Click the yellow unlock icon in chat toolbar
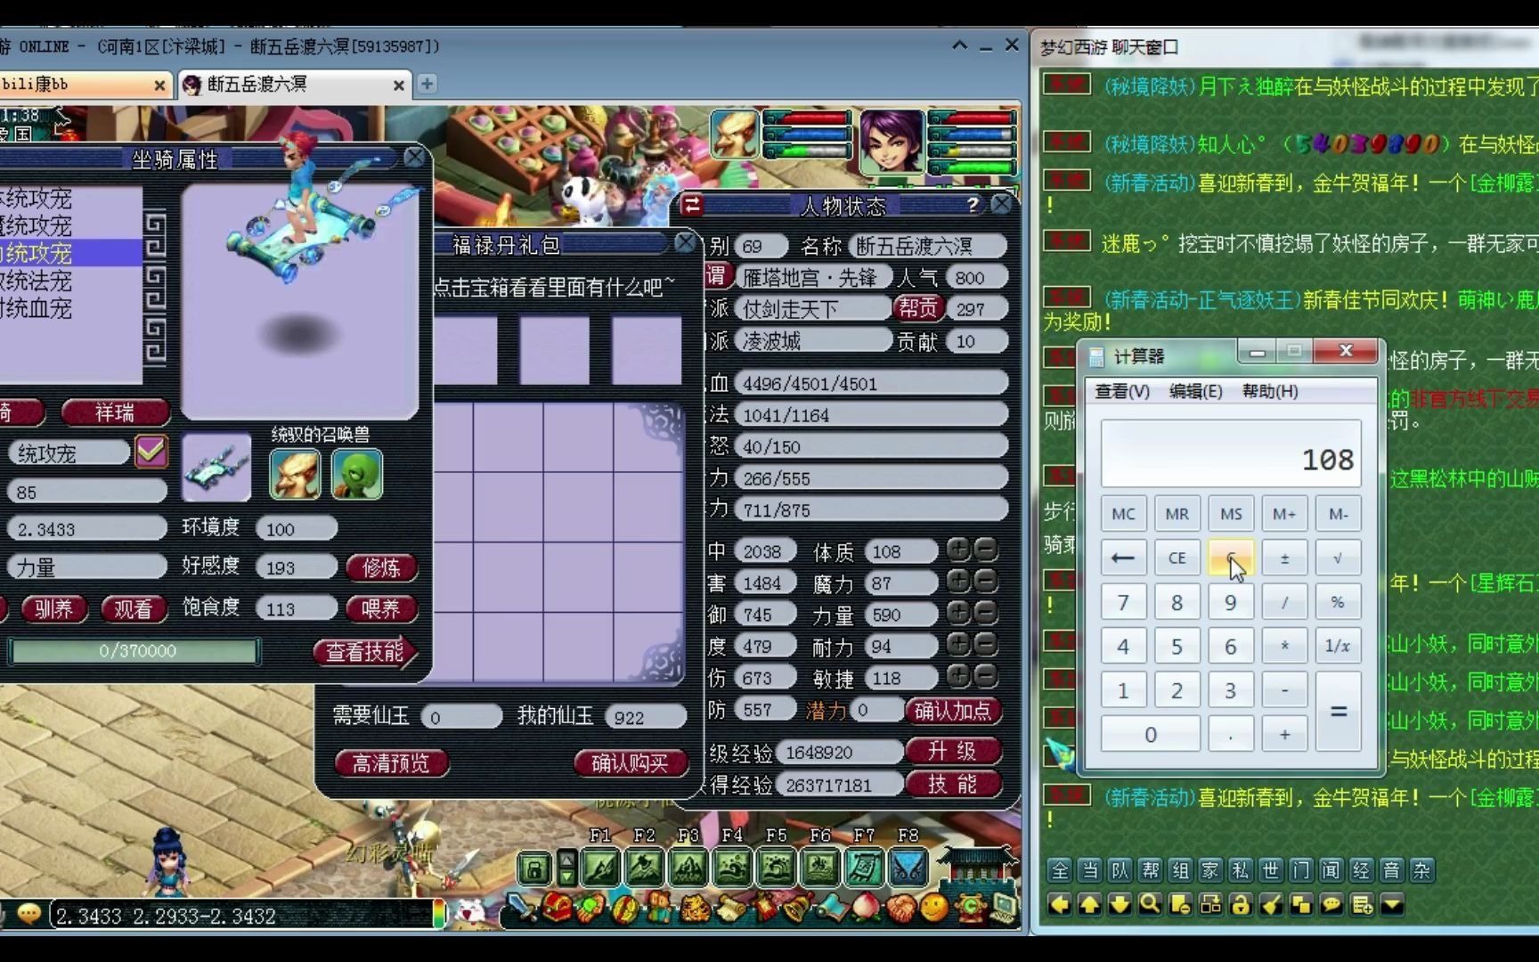Screen dimensions: 1539x962 coord(1241,905)
